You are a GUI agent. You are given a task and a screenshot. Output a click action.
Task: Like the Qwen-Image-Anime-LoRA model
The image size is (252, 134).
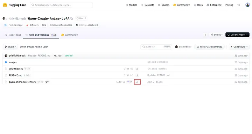[x=79, y=18]
